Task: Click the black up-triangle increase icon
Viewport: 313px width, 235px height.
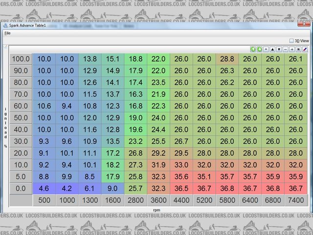Action: pyautogui.click(x=272, y=49)
